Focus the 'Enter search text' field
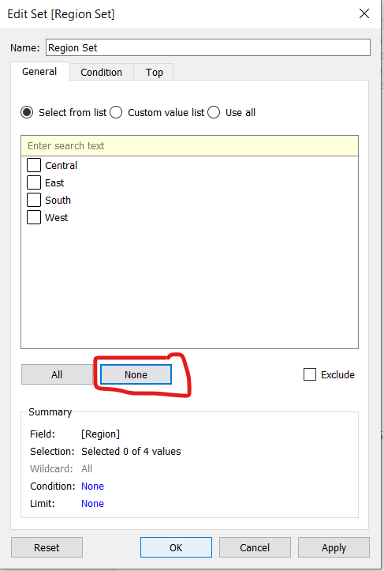Screen dimensions: 384x571 pos(189,145)
